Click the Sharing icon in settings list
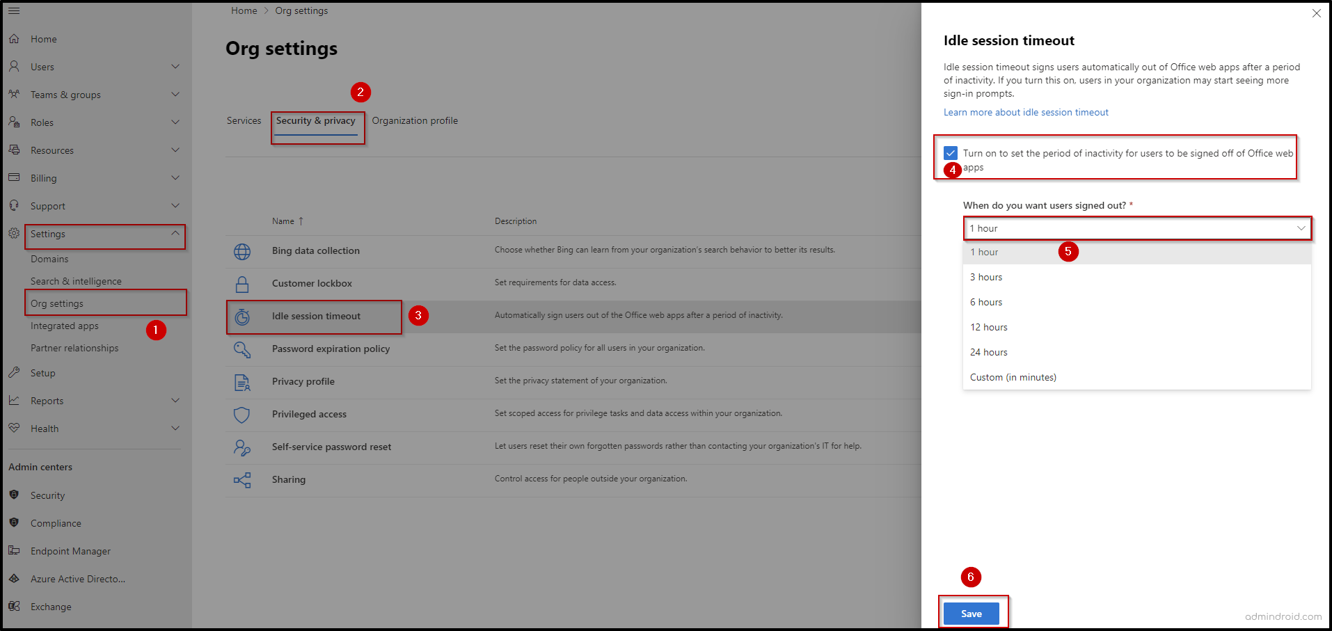Screen dimensions: 1332x631 point(242,480)
